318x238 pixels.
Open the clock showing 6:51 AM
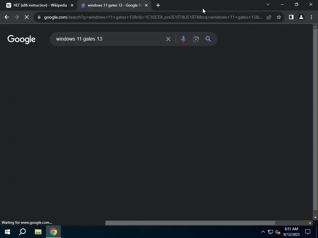(x=291, y=232)
